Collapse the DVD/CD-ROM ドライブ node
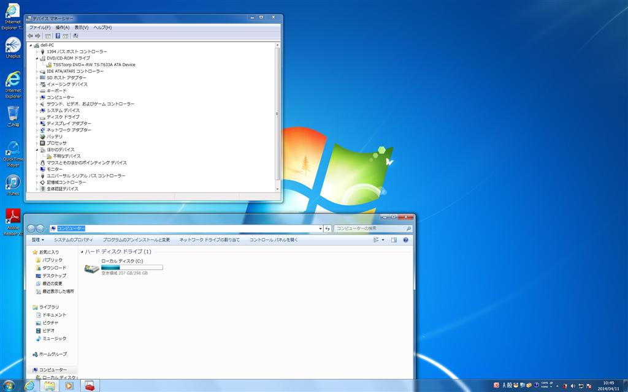Viewport: 628px width, 392px height. (x=37, y=58)
